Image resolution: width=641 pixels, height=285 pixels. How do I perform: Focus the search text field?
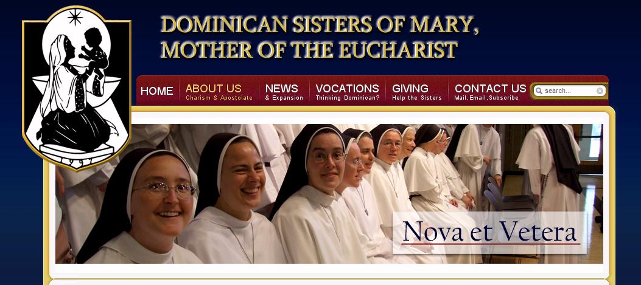click(569, 91)
